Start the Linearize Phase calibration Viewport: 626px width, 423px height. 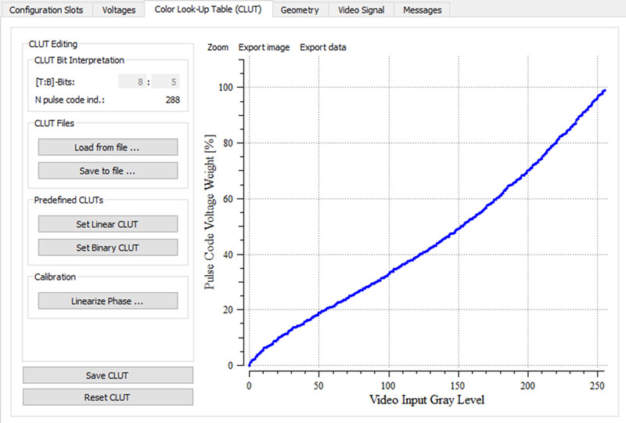[x=107, y=301]
